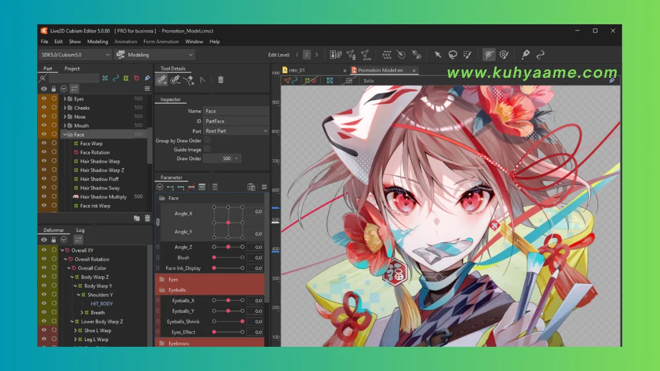Open the Root Part dropdown in Inspector
The width and height of the screenshot is (660, 371).
(236, 131)
